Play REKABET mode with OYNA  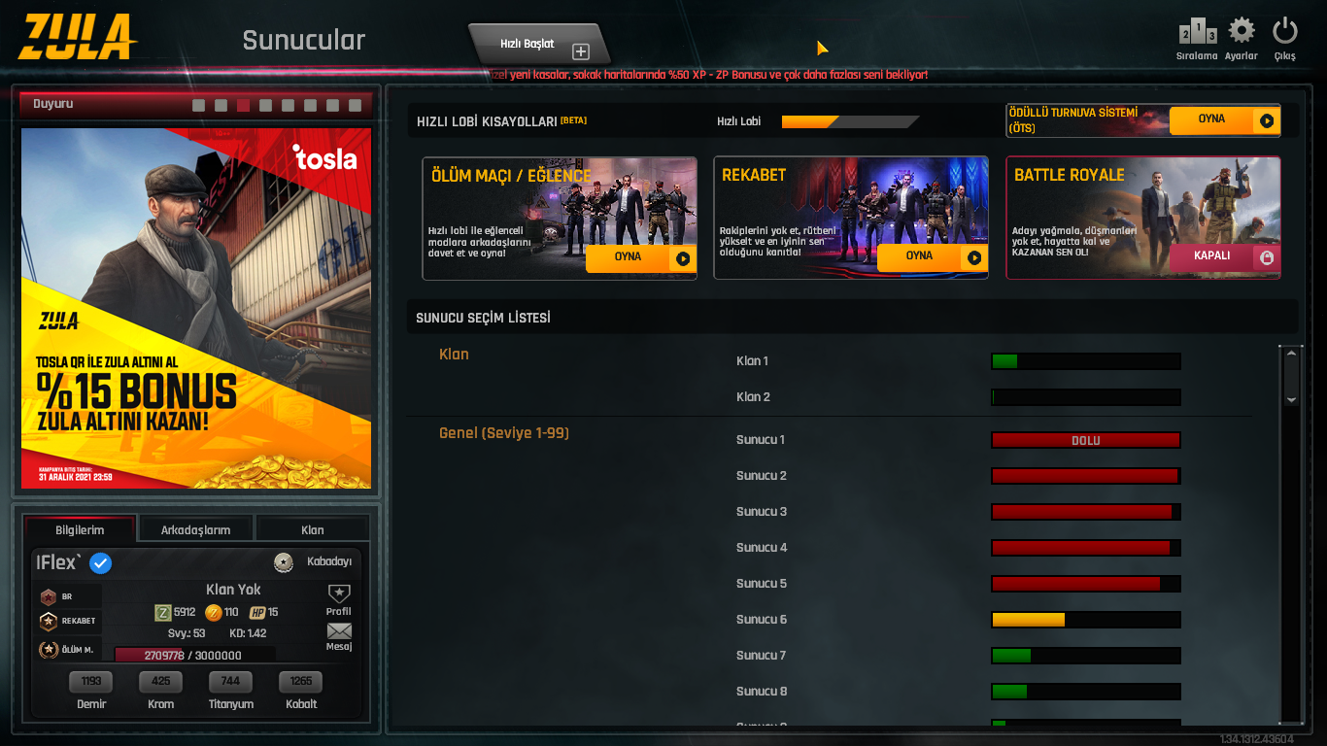pos(933,257)
